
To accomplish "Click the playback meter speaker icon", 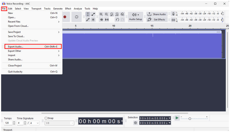I will click(x=173, y=20).
